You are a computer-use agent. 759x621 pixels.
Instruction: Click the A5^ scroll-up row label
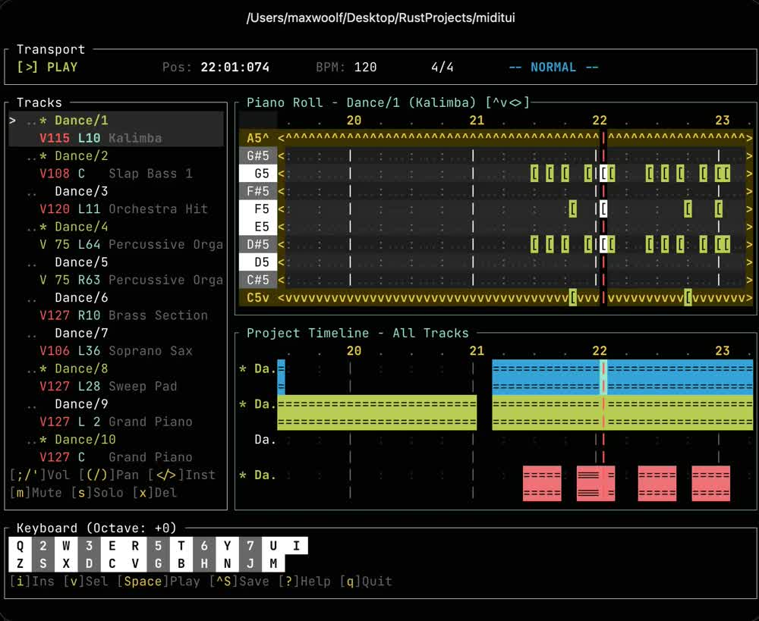point(258,138)
